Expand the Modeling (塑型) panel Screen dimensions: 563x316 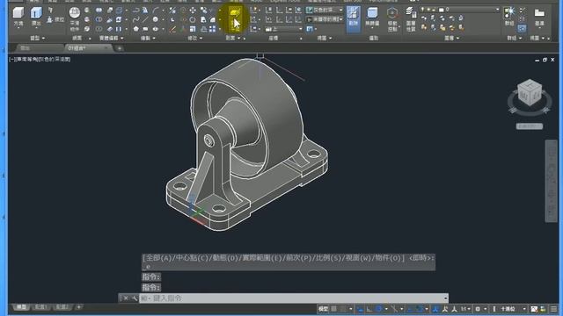pyautogui.click(x=37, y=38)
